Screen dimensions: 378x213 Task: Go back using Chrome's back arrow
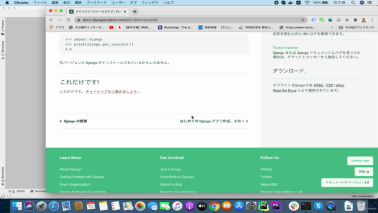(x=51, y=20)
